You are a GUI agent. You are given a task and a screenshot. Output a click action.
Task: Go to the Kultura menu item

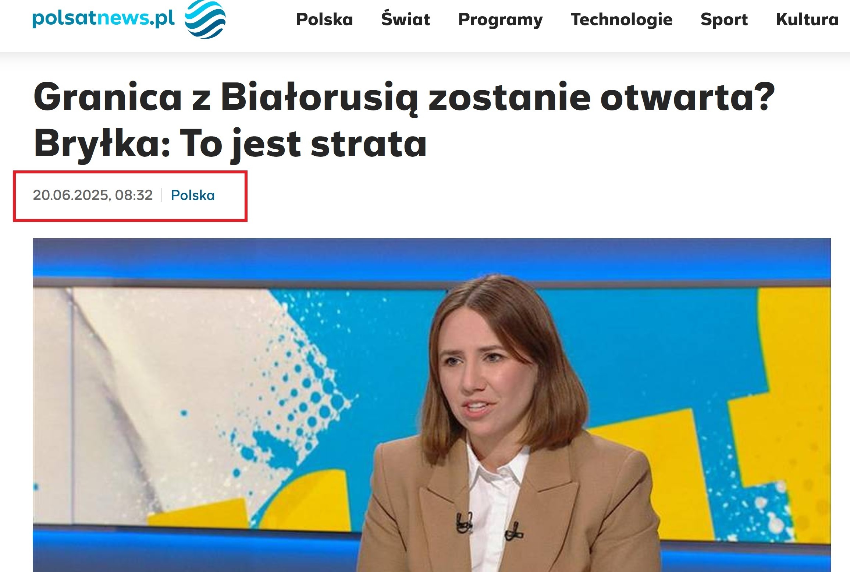coord(807,19)
